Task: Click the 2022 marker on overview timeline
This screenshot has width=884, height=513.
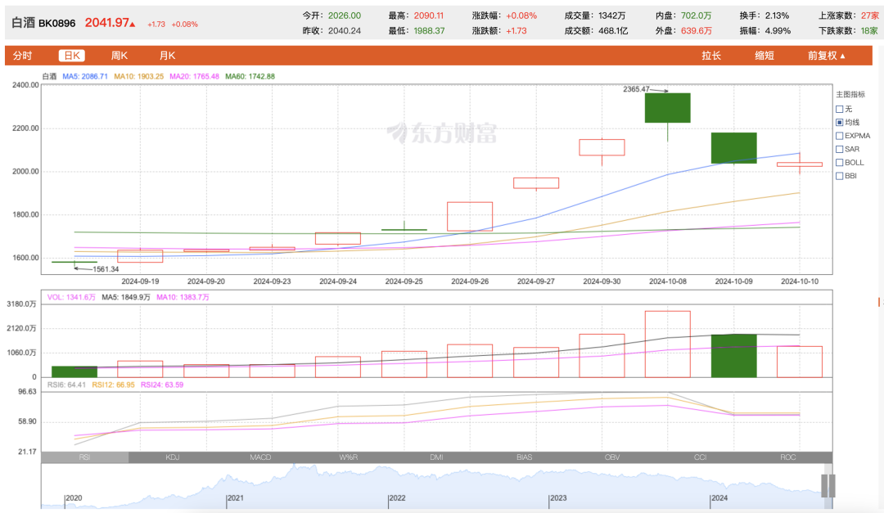Action: click(x=397, y=497)
